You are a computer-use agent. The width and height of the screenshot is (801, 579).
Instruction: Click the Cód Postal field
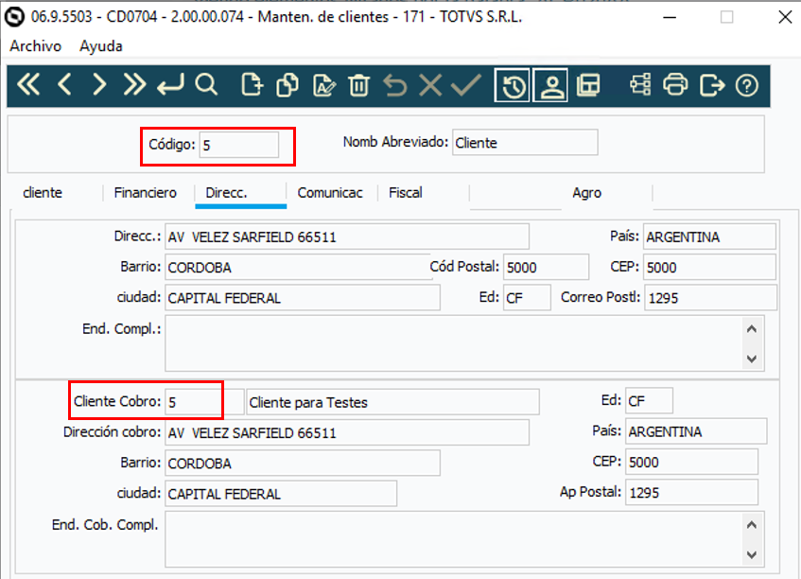pyautogui.click(x=546, y=267)
